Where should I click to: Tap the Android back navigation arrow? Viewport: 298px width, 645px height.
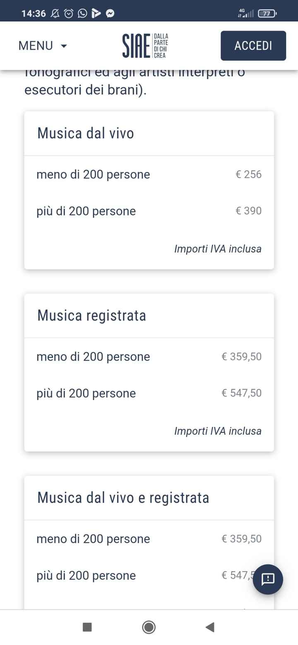pyautogui.click(x=210, y=627)
